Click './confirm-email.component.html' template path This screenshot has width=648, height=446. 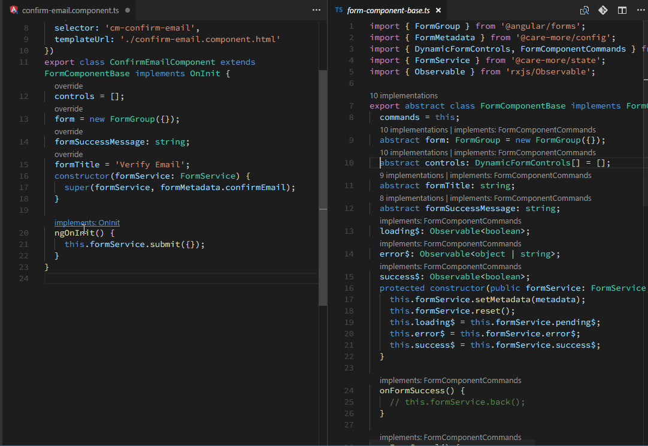[x=200, y=40]
